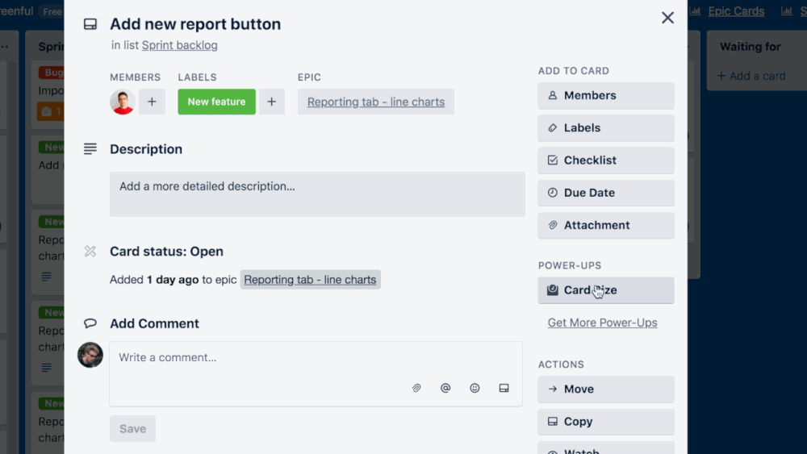Click the Description lines icon

(x=90, y=149)
